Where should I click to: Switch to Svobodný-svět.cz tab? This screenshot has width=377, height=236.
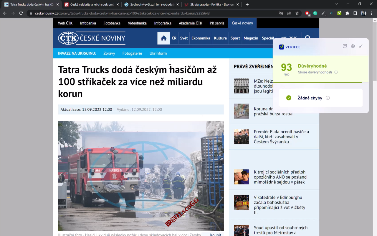(152, 4)
